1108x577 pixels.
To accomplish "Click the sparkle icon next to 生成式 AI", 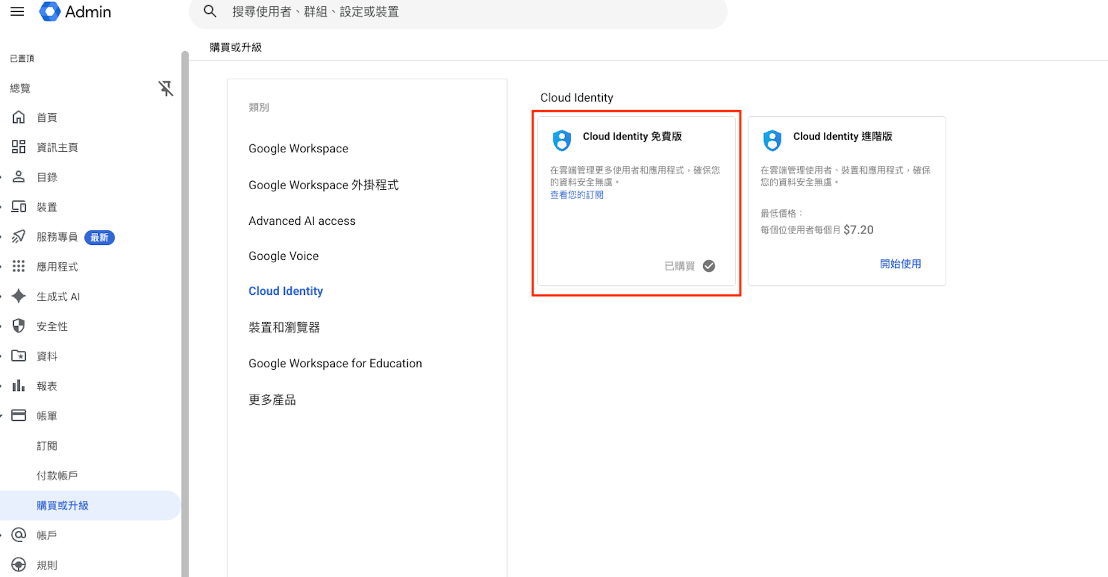I will pyautogui.click(x=19, y=296).
